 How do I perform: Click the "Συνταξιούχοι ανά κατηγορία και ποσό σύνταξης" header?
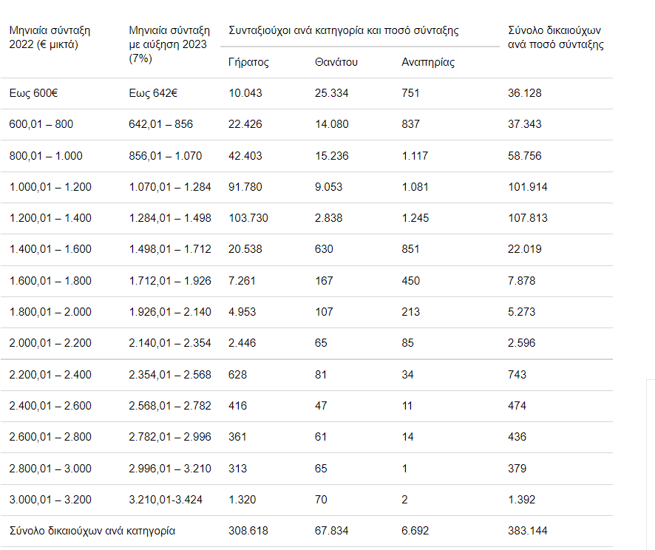[x=344, y=31]
